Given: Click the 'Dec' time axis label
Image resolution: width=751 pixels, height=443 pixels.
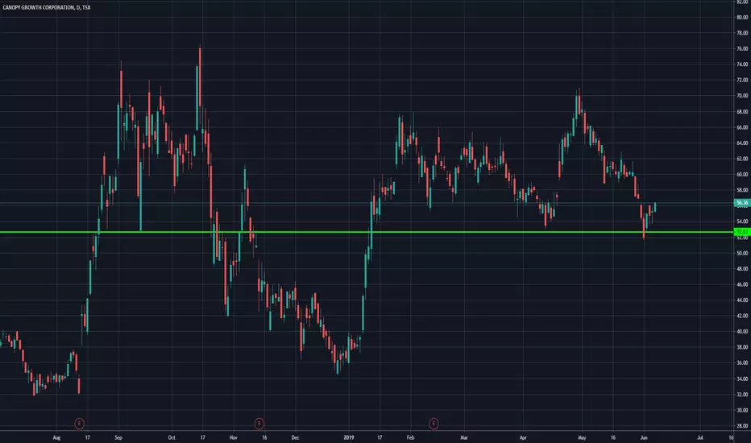Looking at the screenshot, I should pyautogui.click(x=295, y=437).
